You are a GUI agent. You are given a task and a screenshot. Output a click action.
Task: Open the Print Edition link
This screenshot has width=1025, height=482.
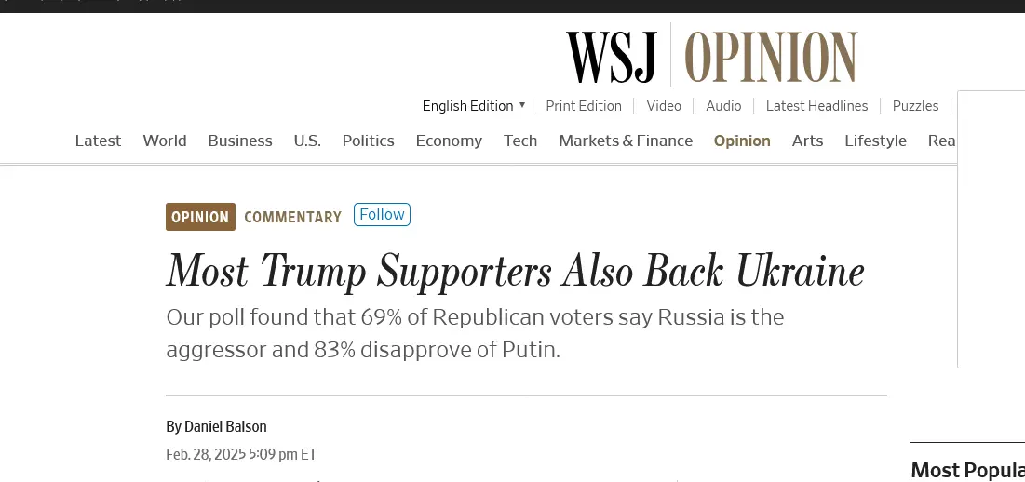[584, 106]
